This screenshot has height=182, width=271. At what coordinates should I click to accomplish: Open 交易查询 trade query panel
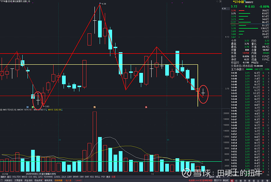pos(18,180)
